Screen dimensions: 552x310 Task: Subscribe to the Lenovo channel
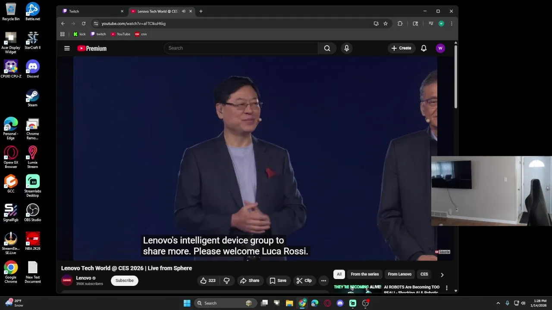point(125,280)
